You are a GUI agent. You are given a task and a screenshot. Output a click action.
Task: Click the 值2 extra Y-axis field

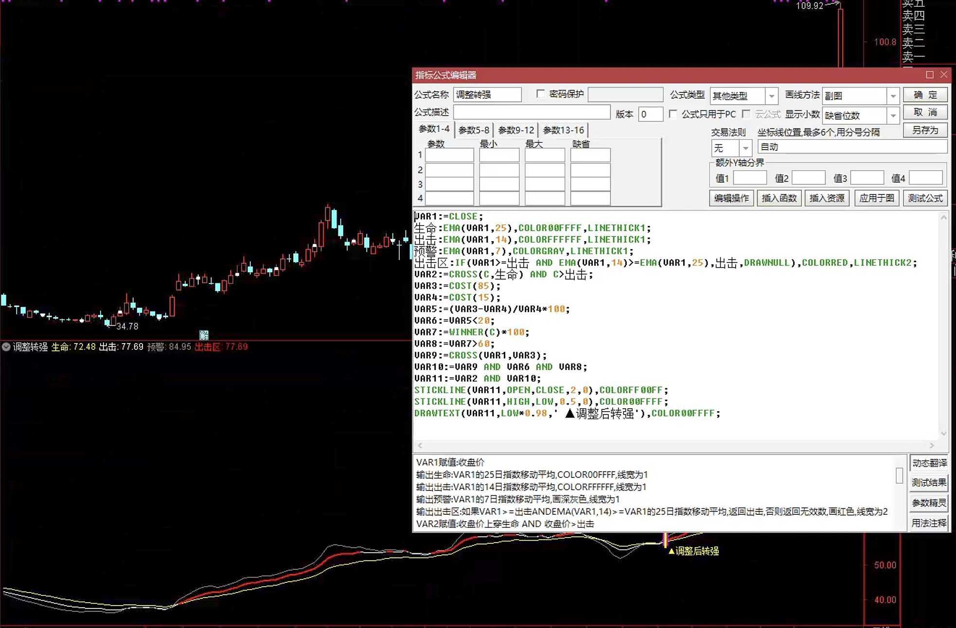(x=809, y=178)
